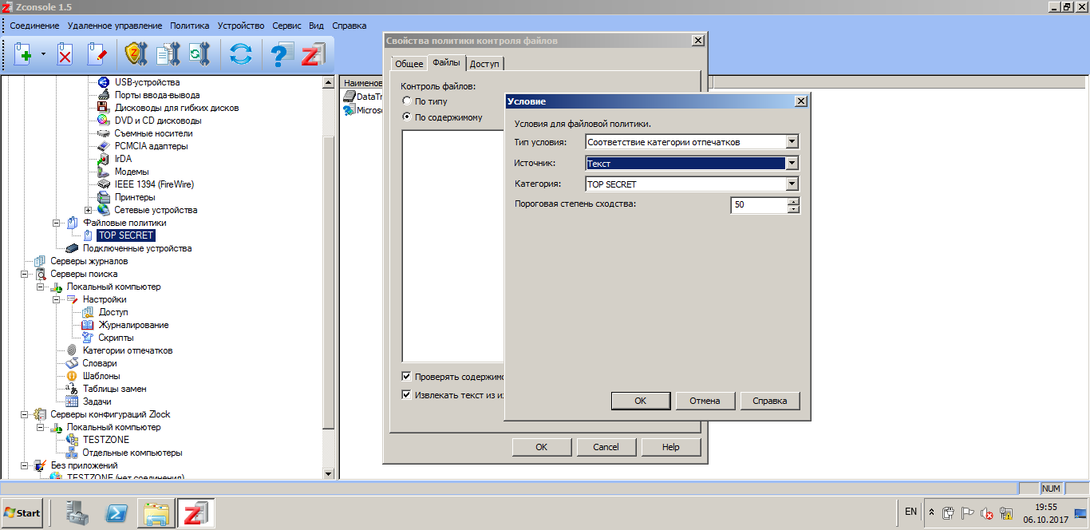Open the Категория dropdown showing TOP SECRET
Image resolution: width=1090 pixels, height=530 pixels.
[792, 184]
